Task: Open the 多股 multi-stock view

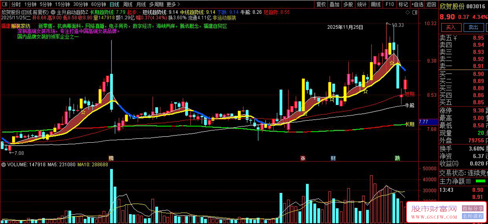Action: 348,4
